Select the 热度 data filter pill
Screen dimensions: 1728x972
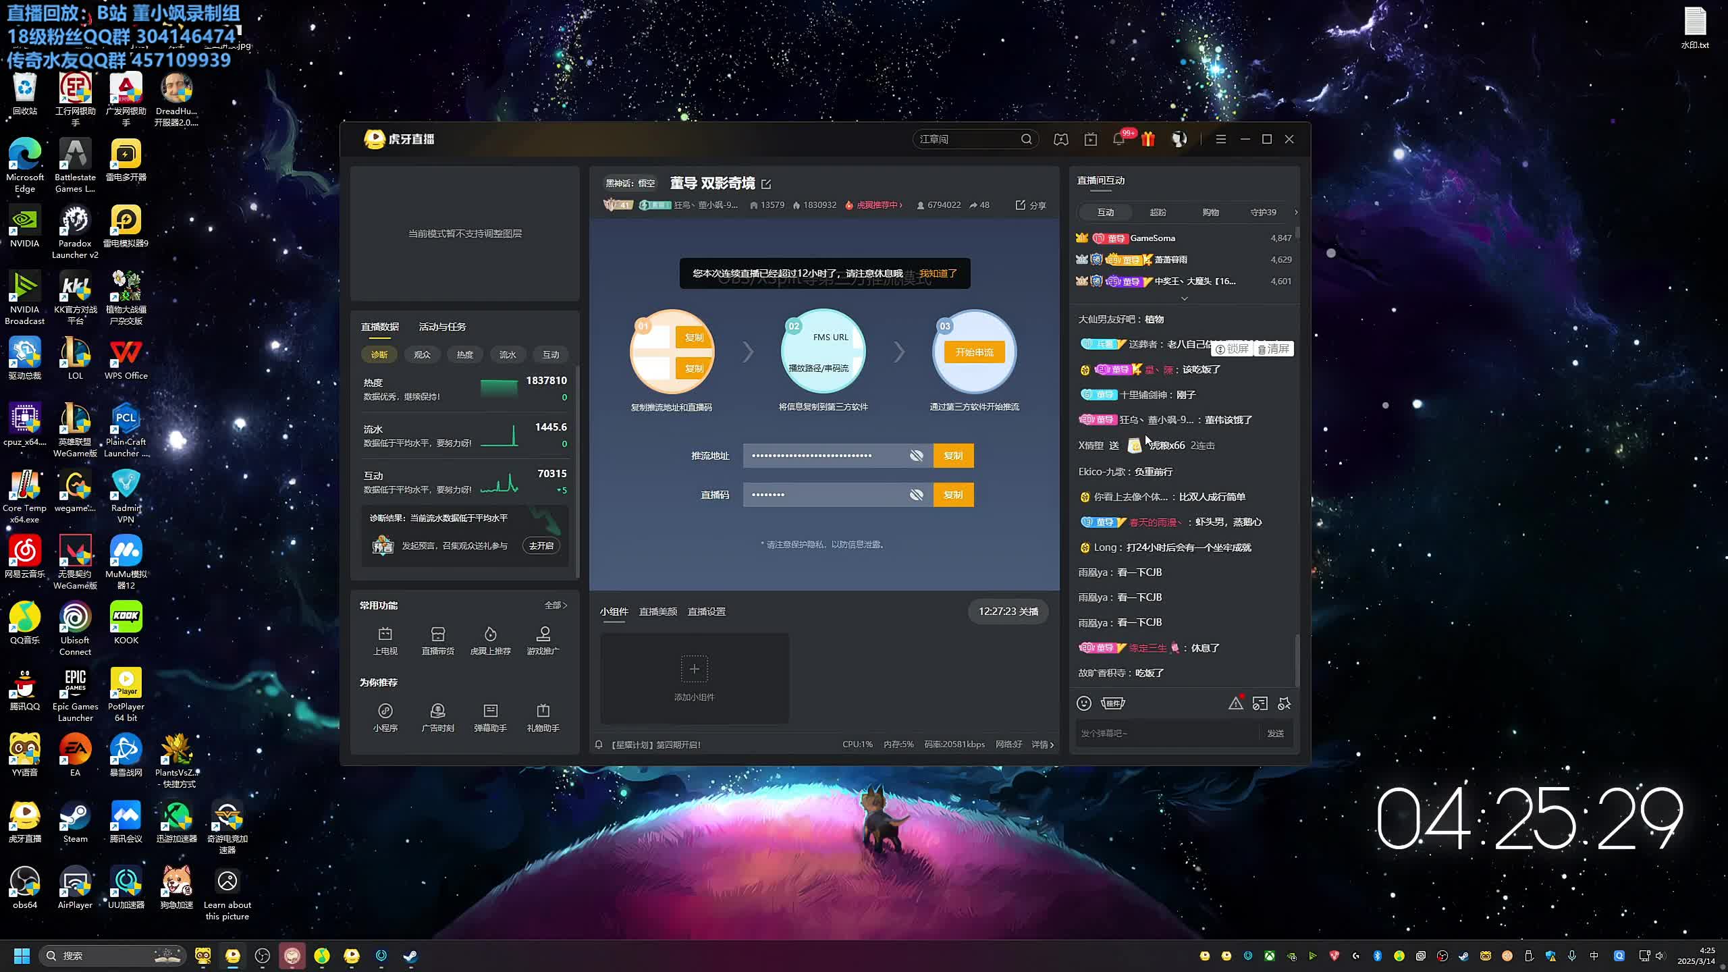click(465, 354)
